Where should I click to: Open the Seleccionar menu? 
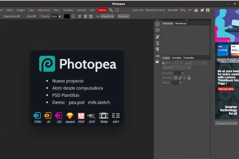coord(44,10)
